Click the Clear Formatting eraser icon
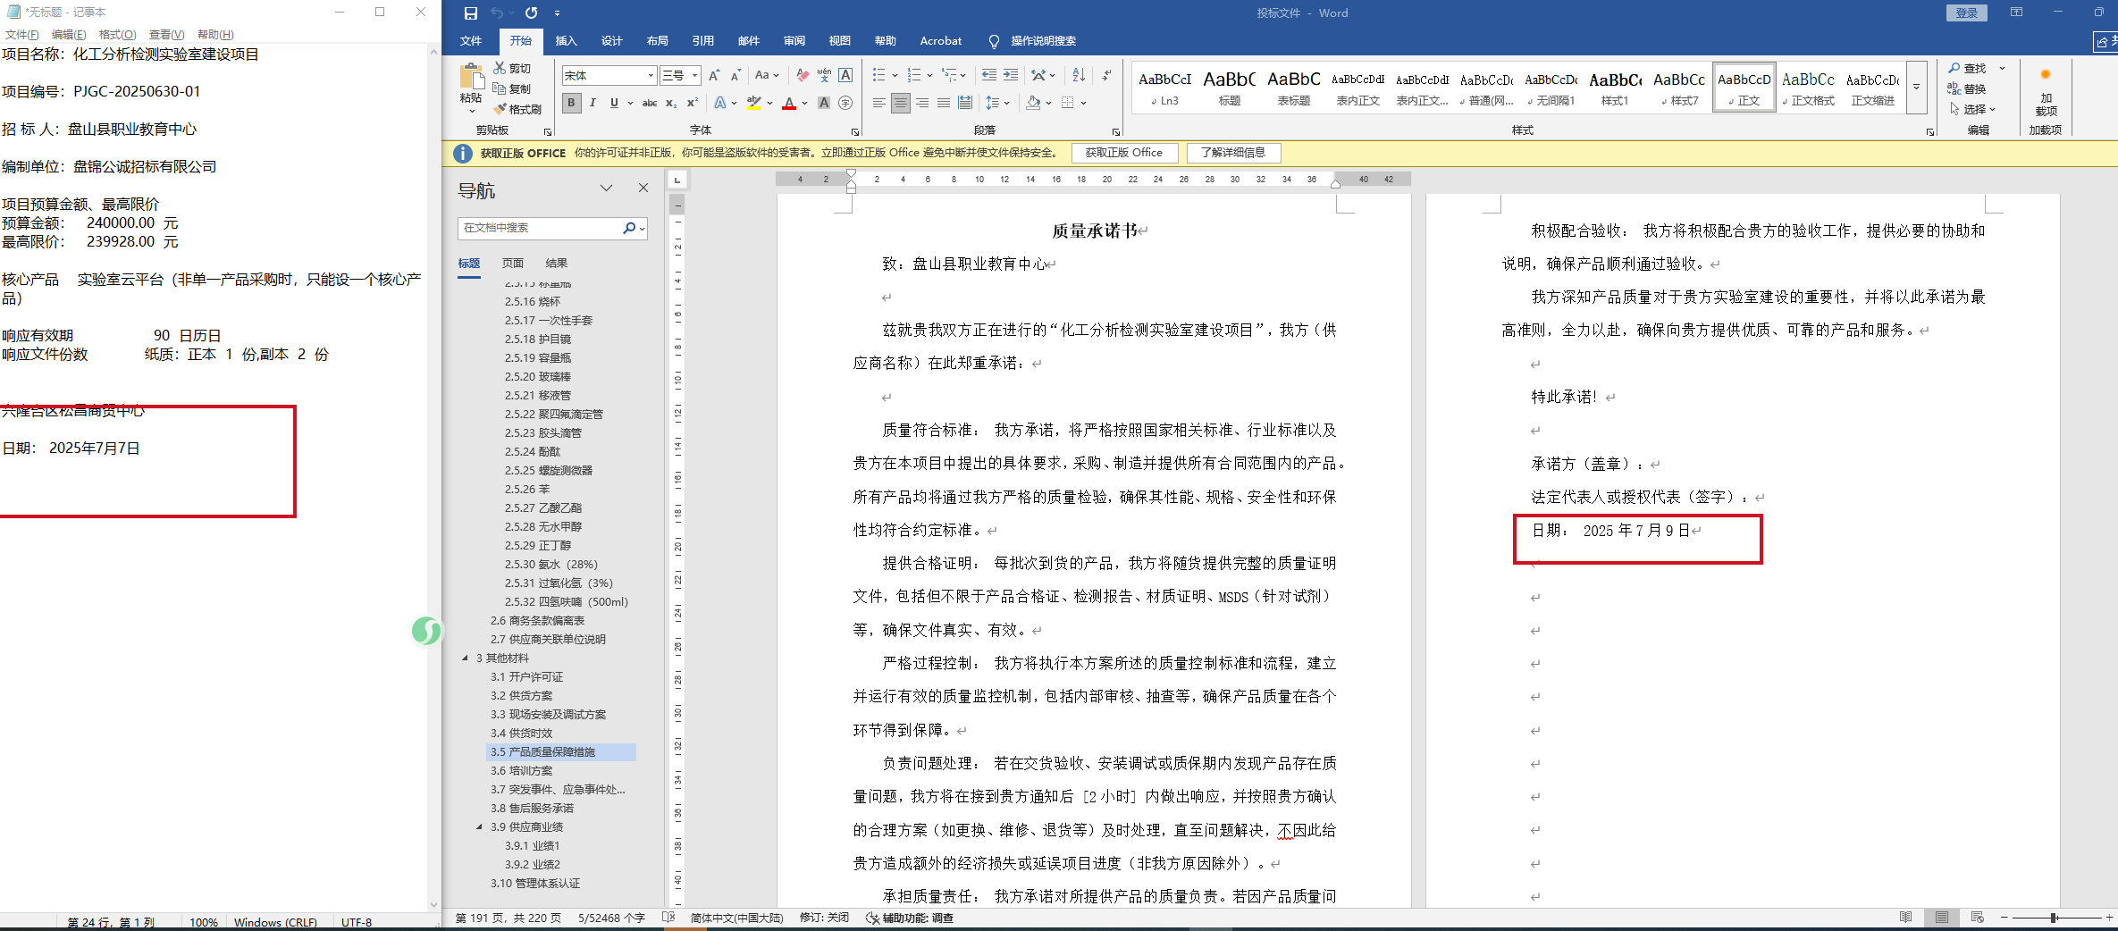The height and width of the screenshot is (931, 2118). (x=803, y=76)
